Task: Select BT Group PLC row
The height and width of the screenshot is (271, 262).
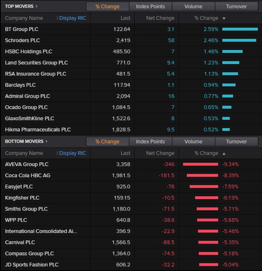Action: tap(131, 29)
